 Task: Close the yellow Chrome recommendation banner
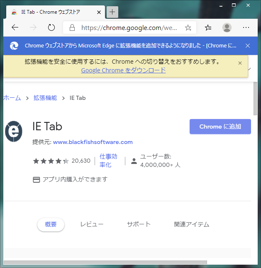(240, 63)
